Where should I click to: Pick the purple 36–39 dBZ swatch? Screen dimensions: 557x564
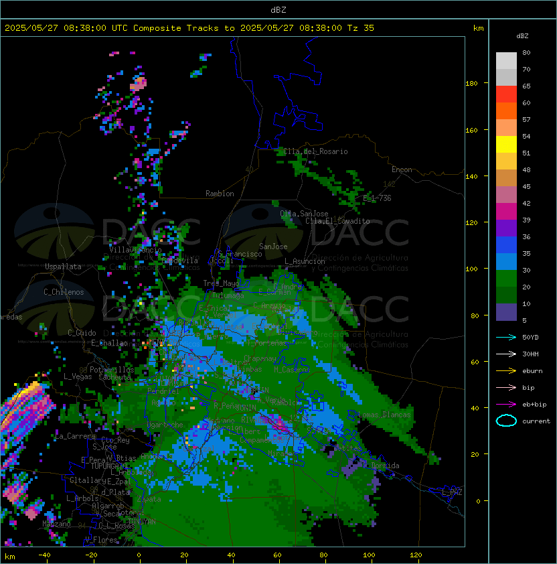pos(506,228)
